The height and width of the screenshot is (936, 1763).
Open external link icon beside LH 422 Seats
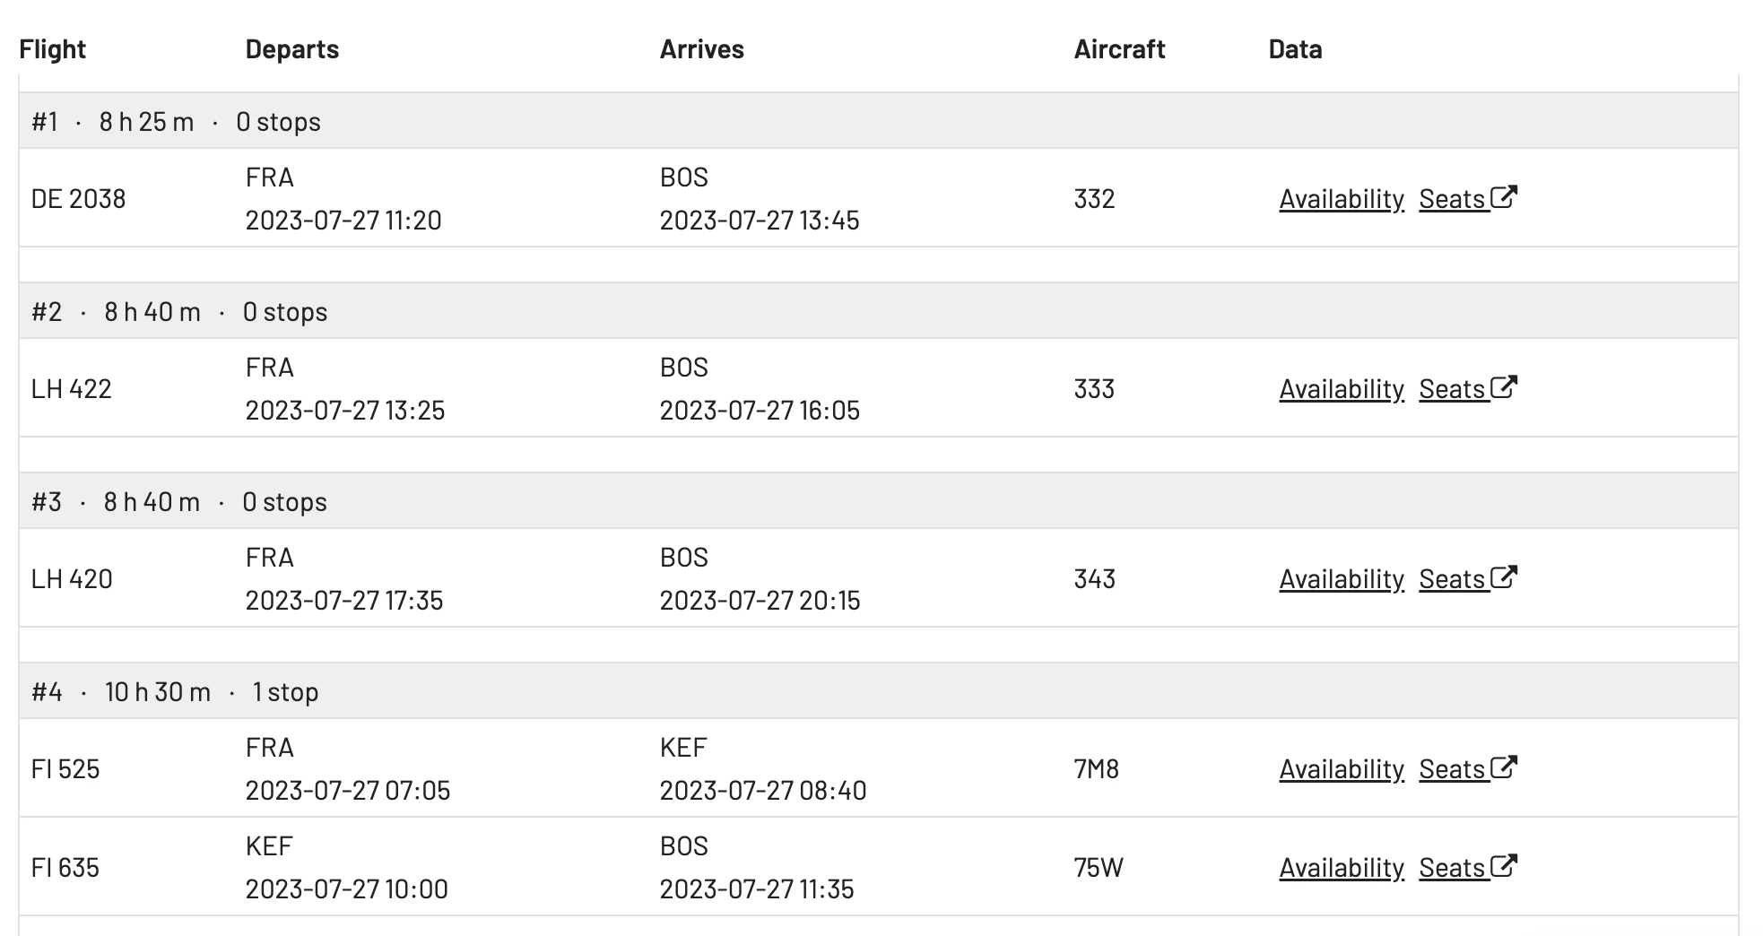(1504, 386)
